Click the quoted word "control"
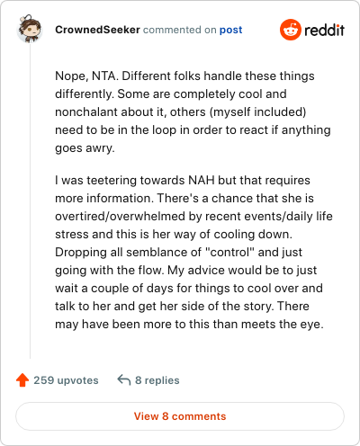This screenshot has height=446, width=360. click(x=229, y=252)
